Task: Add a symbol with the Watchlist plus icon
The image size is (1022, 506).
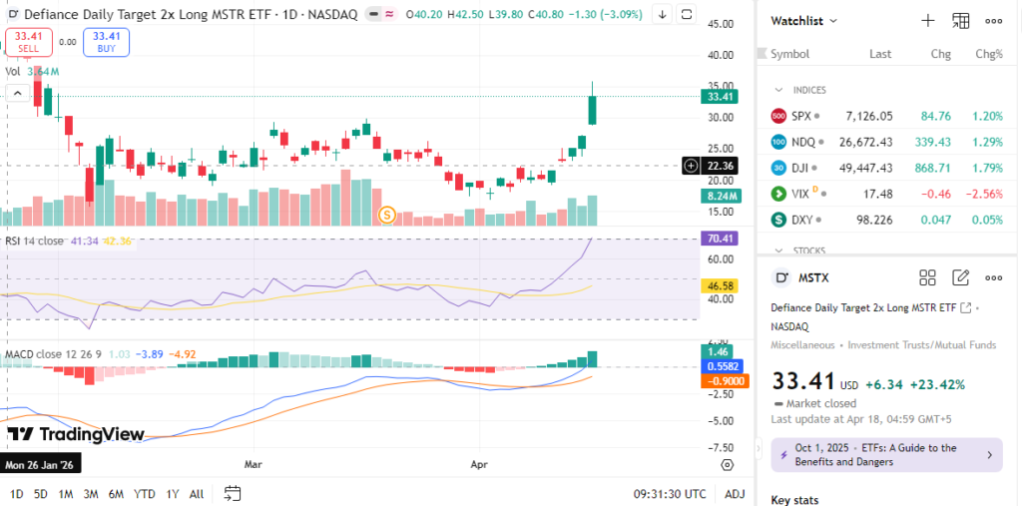Action: point(927,20)
